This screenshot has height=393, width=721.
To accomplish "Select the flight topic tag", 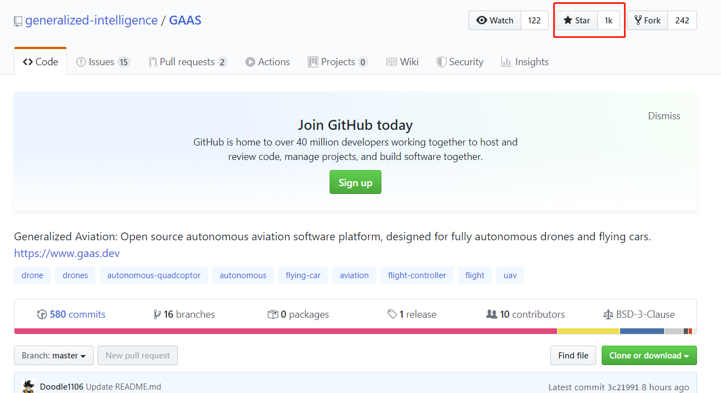I will (475, 275).
